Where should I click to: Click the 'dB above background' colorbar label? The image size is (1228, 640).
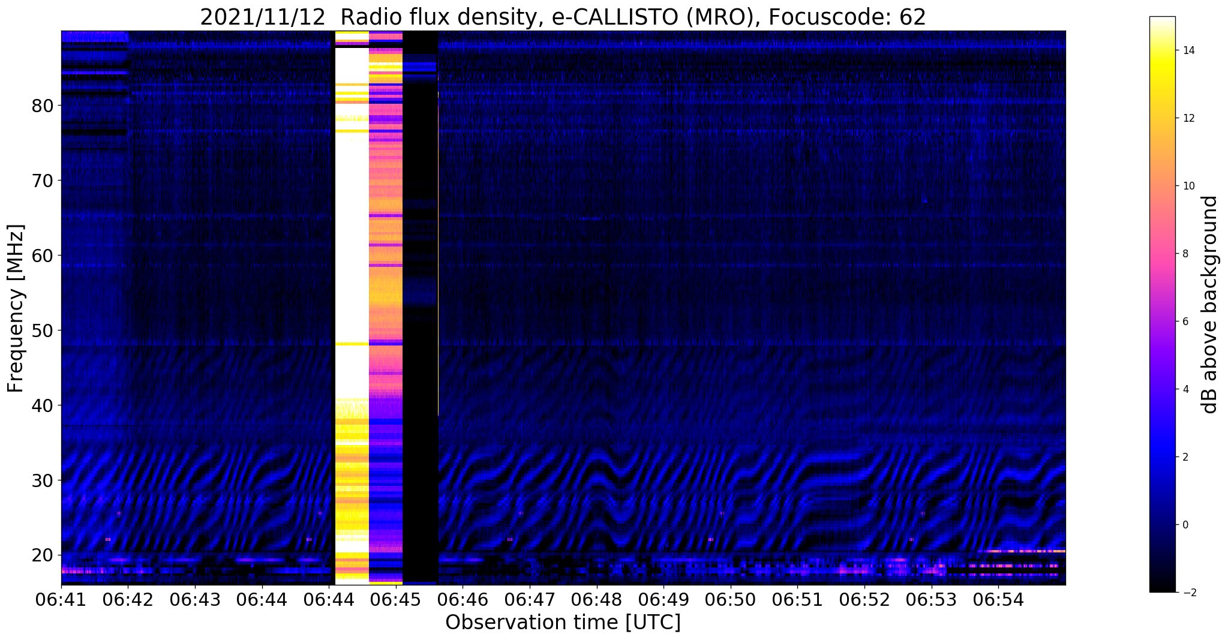point(1210,305)
